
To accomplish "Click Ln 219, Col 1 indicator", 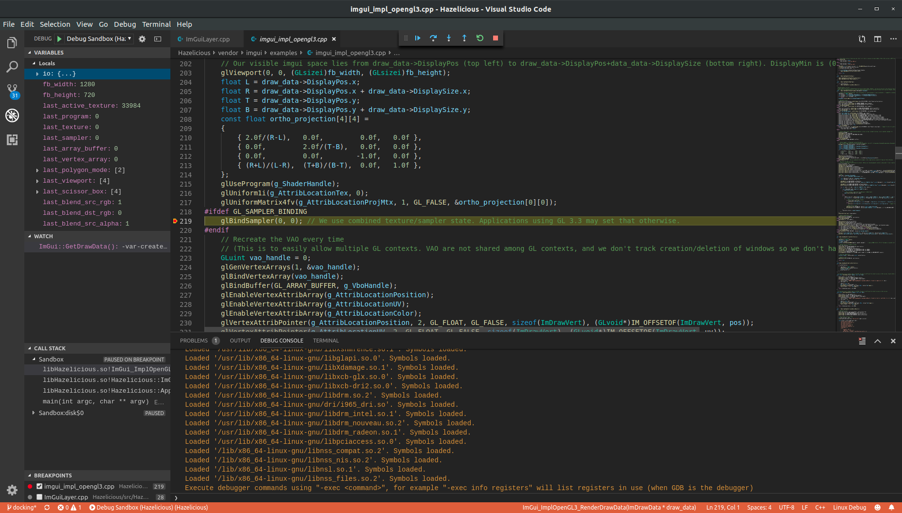I will (x=722, y=507).
